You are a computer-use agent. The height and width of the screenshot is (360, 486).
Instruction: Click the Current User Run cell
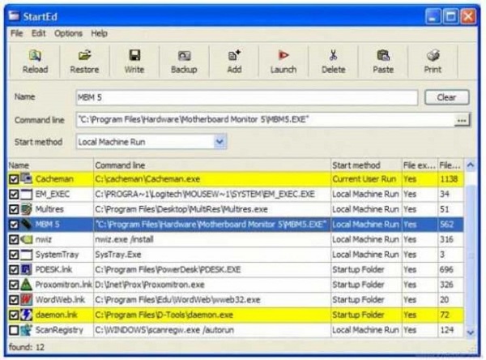[366, 179]
